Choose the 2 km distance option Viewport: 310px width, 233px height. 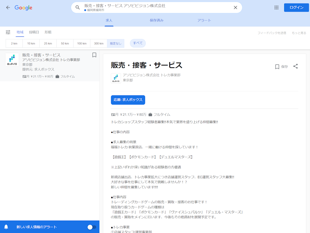[x=14, y=43]
